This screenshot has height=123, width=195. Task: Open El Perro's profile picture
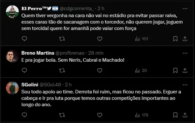tap(12, 12)
